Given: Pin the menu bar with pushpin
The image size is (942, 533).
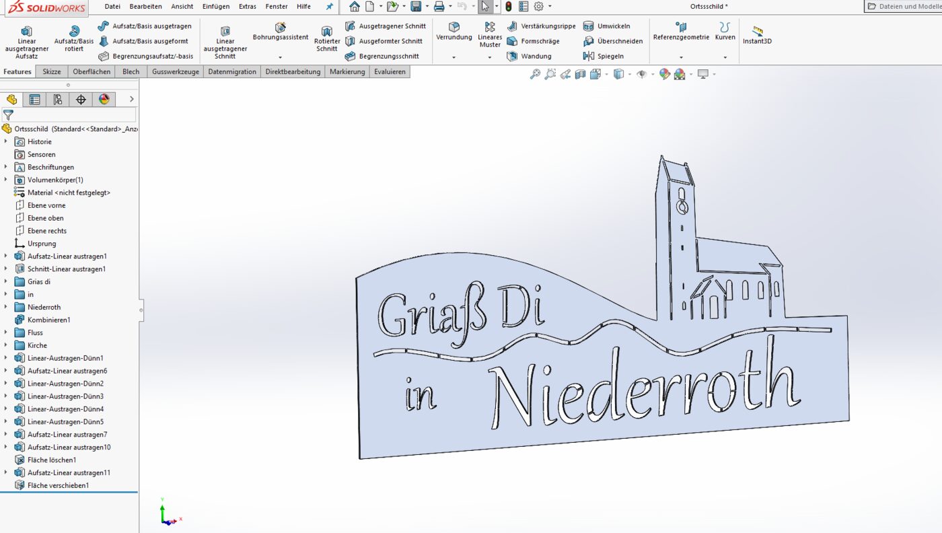Looking at the screenshot, I should click(x=330, y=7).
